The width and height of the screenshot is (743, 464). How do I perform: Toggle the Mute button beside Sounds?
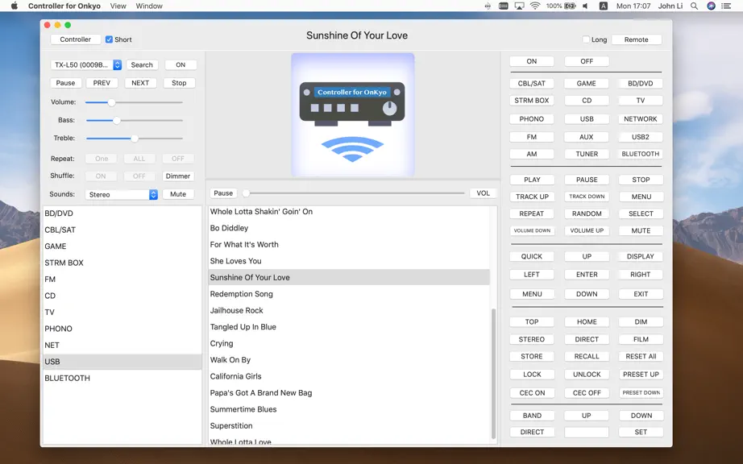pos(178,194)
